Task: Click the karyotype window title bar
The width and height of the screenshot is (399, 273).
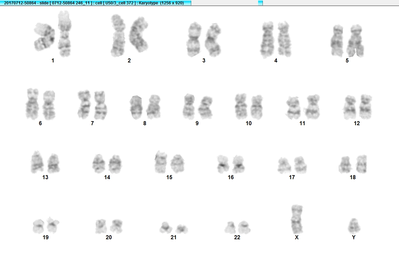Action: pyautogui.click(x=95, y=3)
